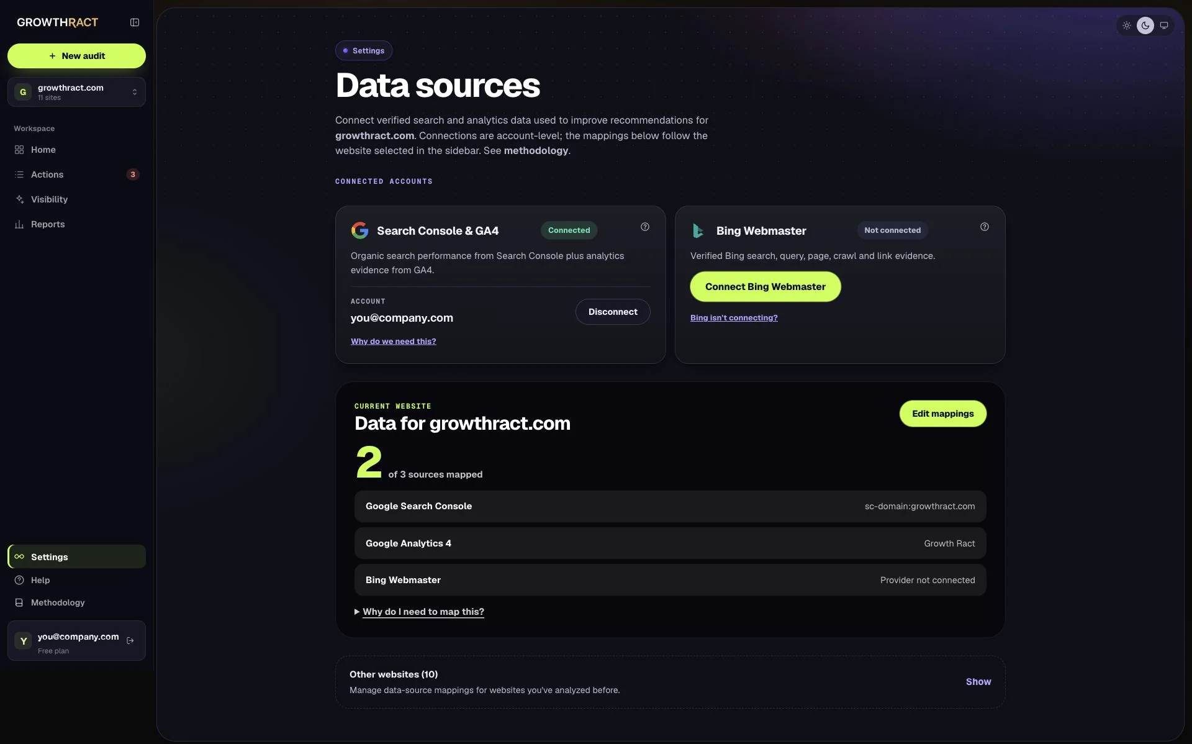This screenshot has width=1192, height=744.
Task: Show Other websites list
Action: (x=978, y=682)
